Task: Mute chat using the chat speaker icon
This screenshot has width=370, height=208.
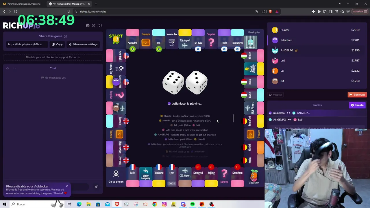Action: (8, 68)
